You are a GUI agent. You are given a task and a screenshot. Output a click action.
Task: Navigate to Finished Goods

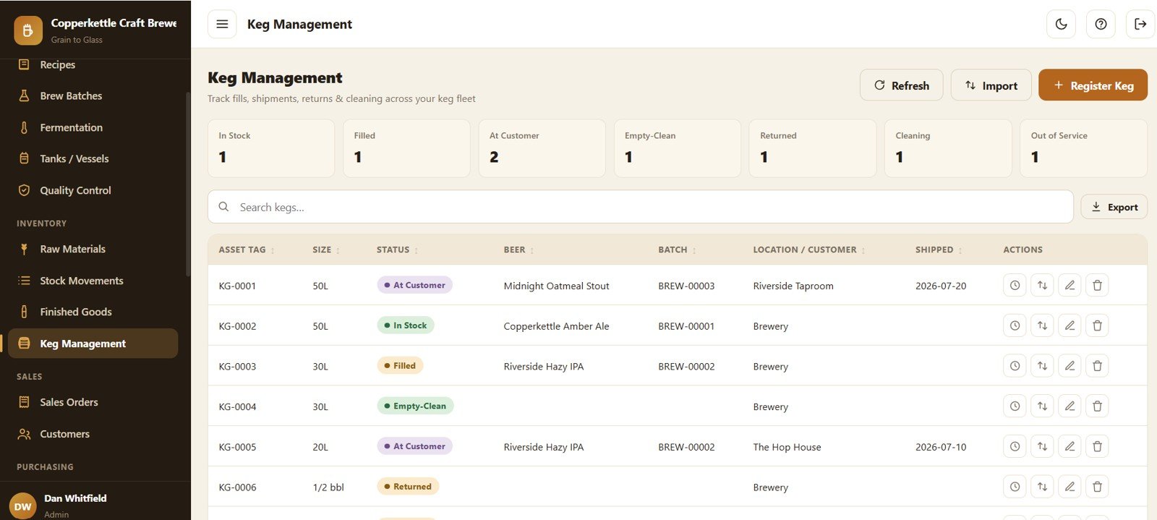tap(93, 312)
